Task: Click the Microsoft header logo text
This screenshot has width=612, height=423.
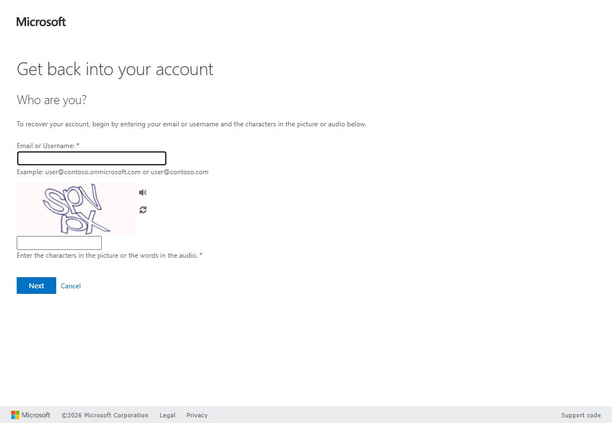Action: point(41,22)
